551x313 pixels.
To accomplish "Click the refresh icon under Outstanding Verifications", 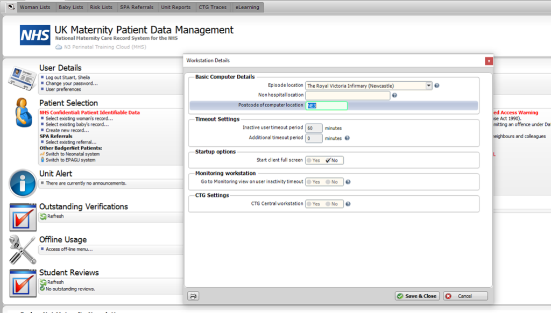I will (x=43, y=216).
